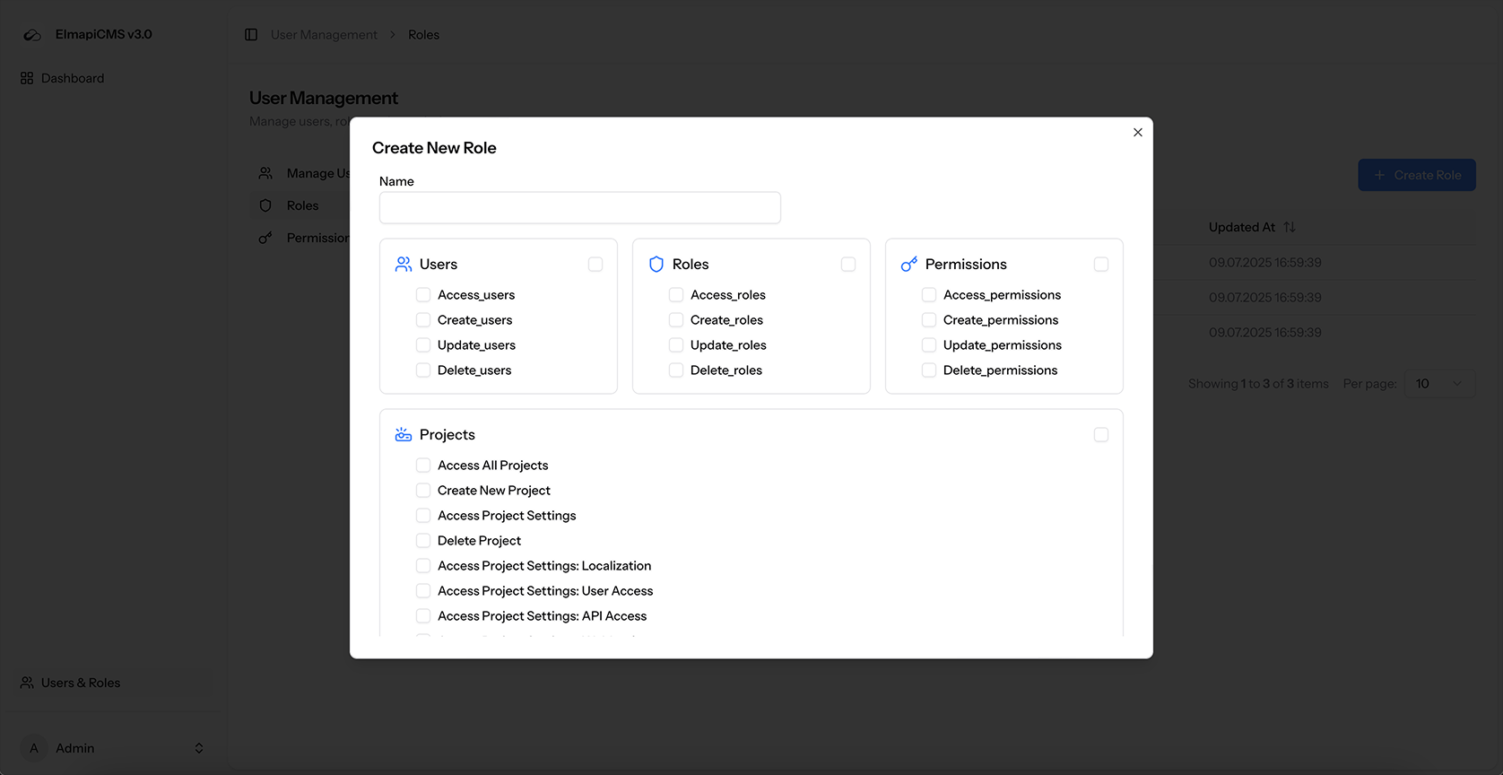Click the Users & Roles people icon
This screenshot has height=775, width=1503.
pyautogui.click(x=27, y=683)
